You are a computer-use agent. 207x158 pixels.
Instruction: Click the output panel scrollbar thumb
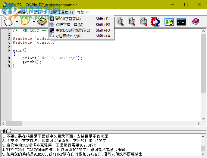(203, 149)
